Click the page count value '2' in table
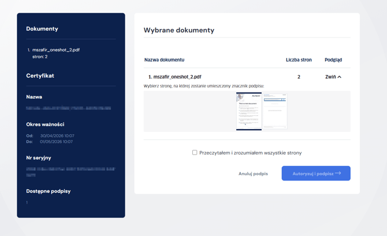This screenshot has height=236, width=387. (299, 77)
